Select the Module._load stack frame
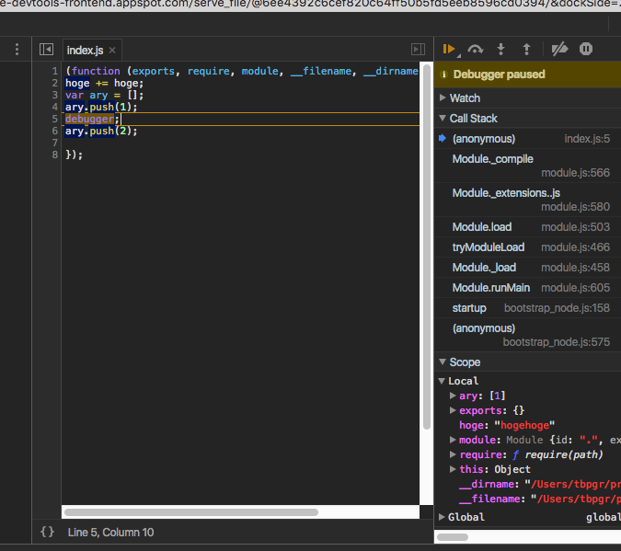The image size is (621, 551). point(527,268)
